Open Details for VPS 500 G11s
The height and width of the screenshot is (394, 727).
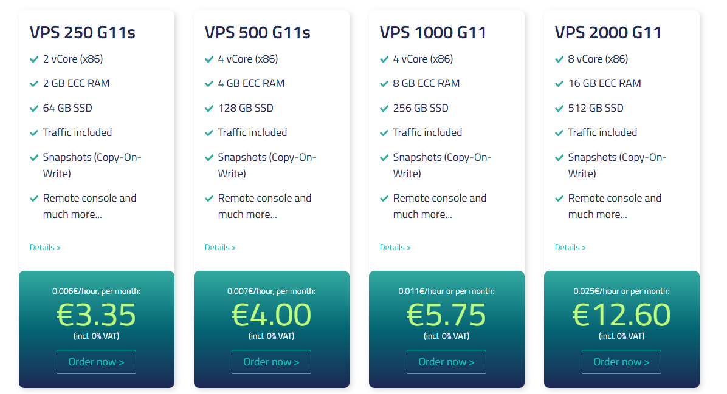(x=220, y=247)
